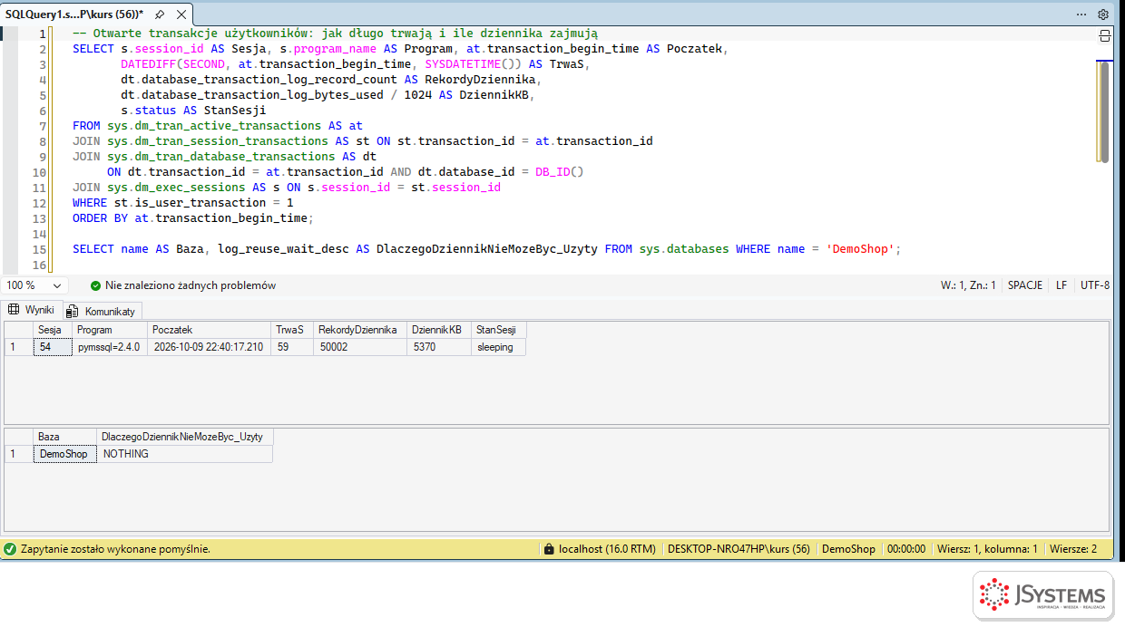Viewport: 1125px width, 627px height.
Task: Select the Baza column header
Action: point(65,437)
